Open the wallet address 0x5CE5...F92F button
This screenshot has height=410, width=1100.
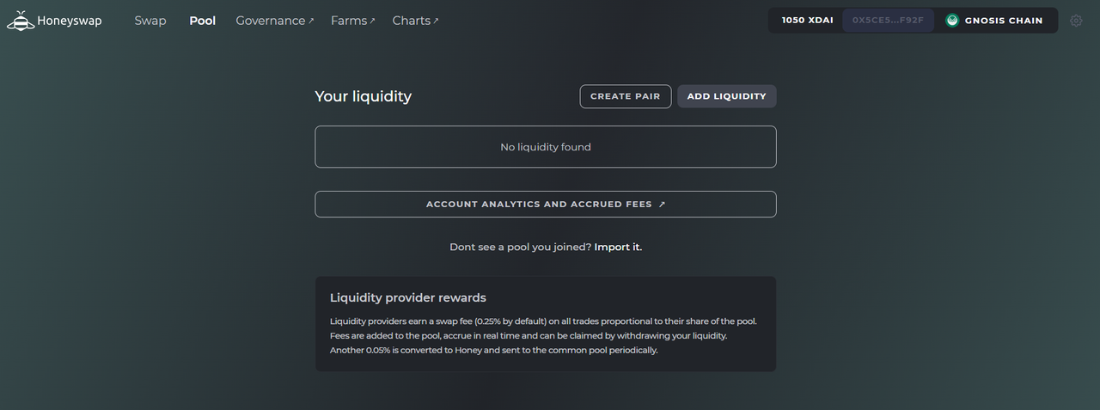(x=888, y=21)
